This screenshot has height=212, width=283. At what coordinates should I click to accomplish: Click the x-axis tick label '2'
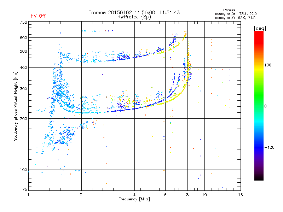coord(81,195)
